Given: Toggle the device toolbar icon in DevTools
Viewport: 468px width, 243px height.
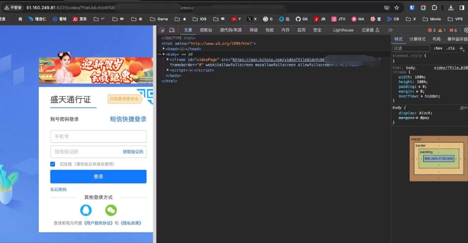Looking at the screenshot, I should click(x=172, y=30).
